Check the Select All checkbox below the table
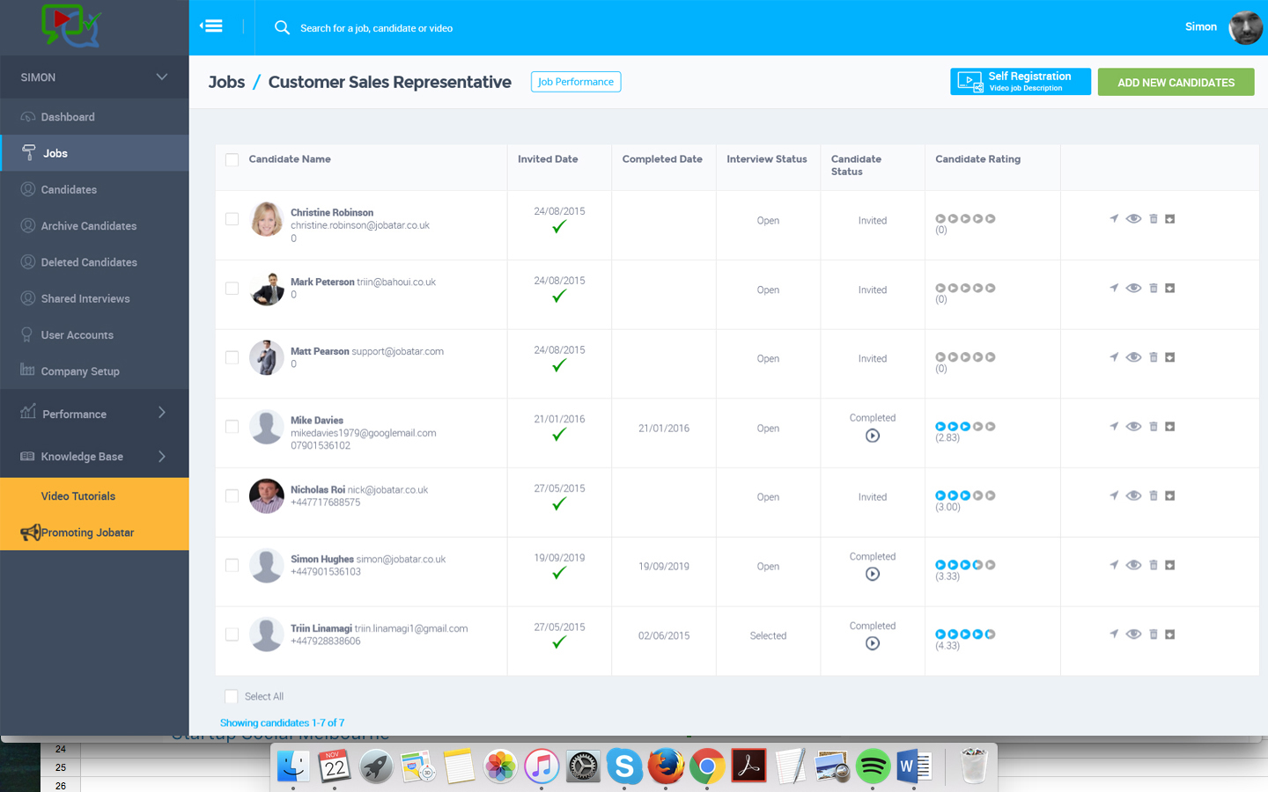The image size is (1268, 792). coord(232,696)
